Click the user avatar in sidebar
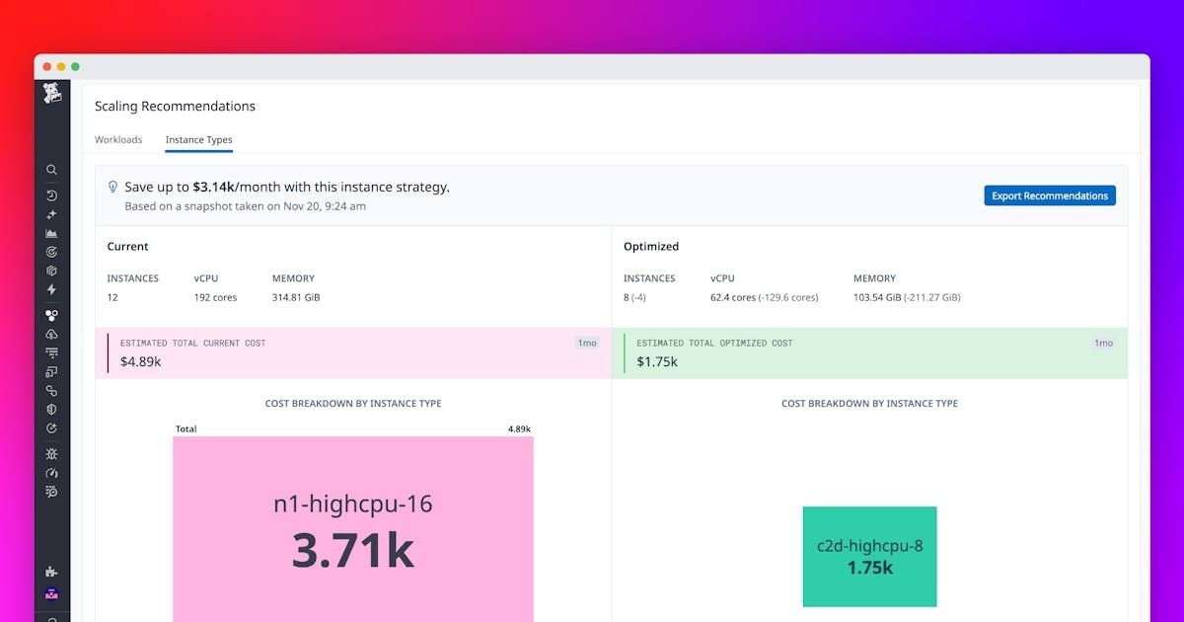The width and height of the screenshot is (1184, 622). [x=51, y=593]
